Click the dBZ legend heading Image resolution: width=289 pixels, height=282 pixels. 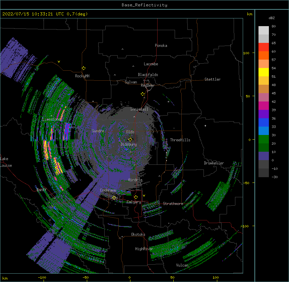tap(272, 18)
